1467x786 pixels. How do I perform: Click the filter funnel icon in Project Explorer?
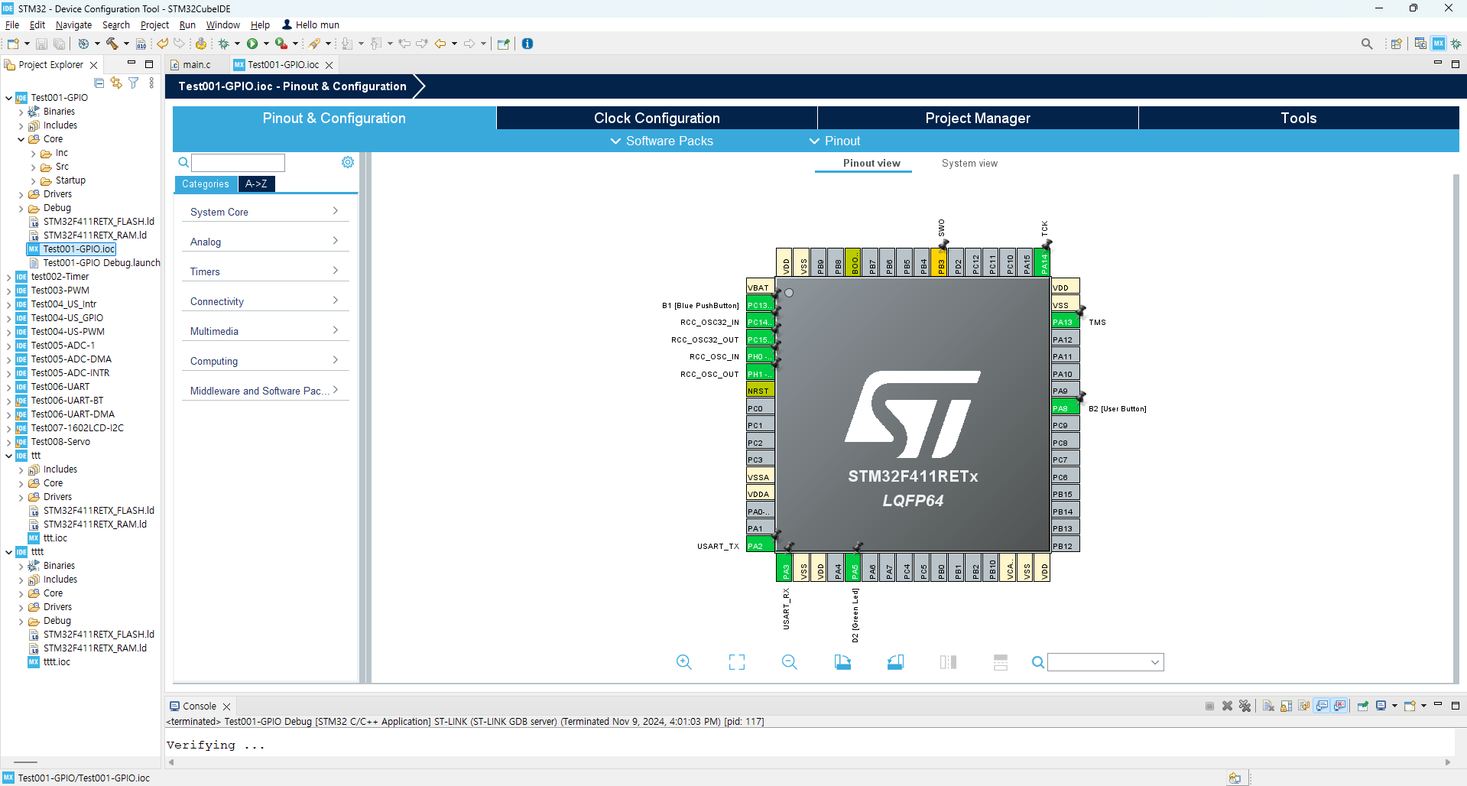click(134, 83)
